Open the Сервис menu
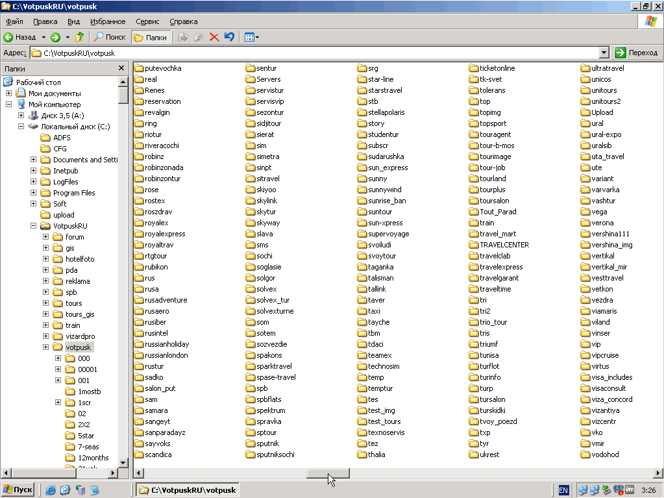Image resolution: width=664 pixels, height=498 pixels. coord(147,21)
